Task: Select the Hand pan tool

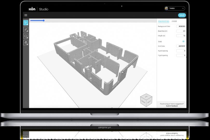Action: point(26,43)
